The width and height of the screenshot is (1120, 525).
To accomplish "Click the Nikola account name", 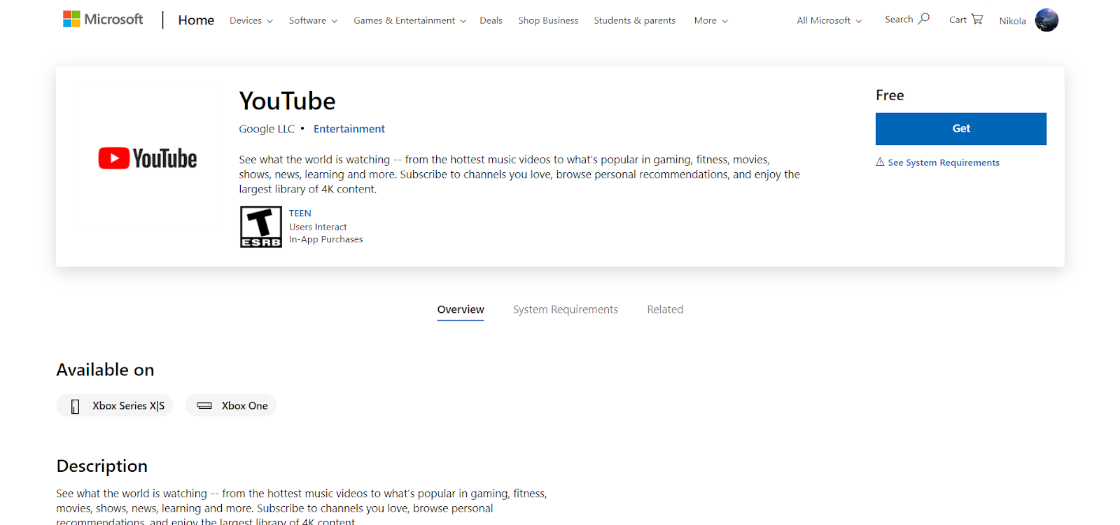I will tap(1012, 21).
